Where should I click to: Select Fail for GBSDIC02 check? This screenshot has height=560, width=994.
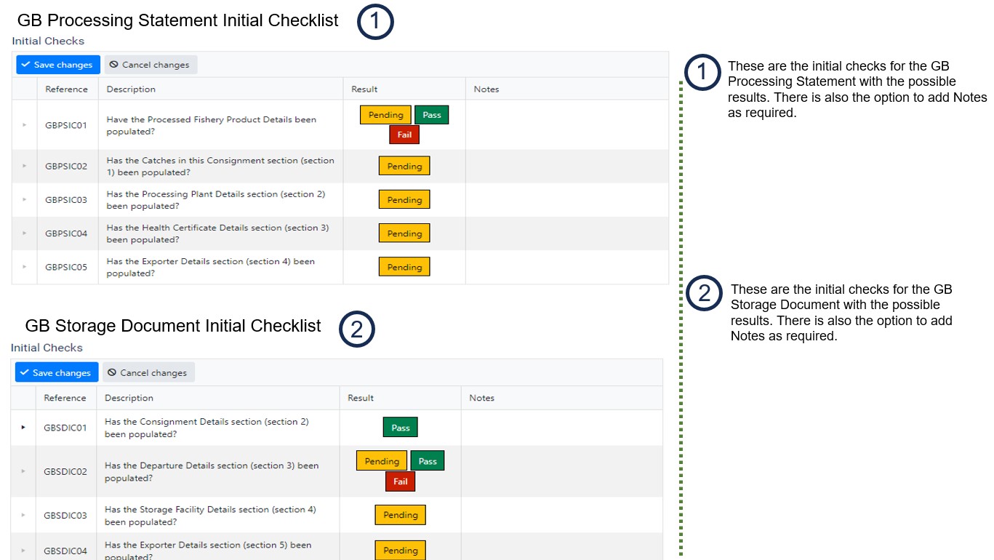tap(400, 481)
